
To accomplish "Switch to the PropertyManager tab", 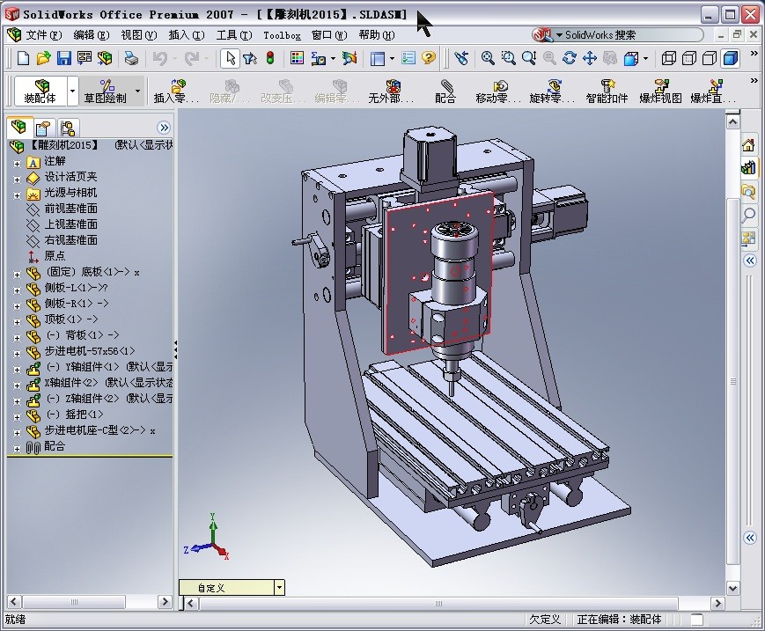I will coord(43,128).
